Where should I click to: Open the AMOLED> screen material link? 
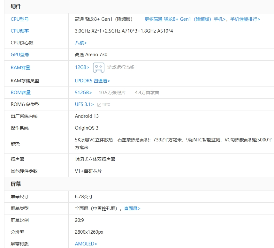86,244
